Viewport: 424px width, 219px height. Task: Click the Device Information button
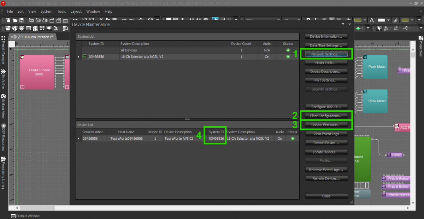(326, 37)
